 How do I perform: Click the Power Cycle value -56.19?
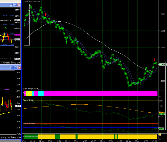click(x=162, y=114)
